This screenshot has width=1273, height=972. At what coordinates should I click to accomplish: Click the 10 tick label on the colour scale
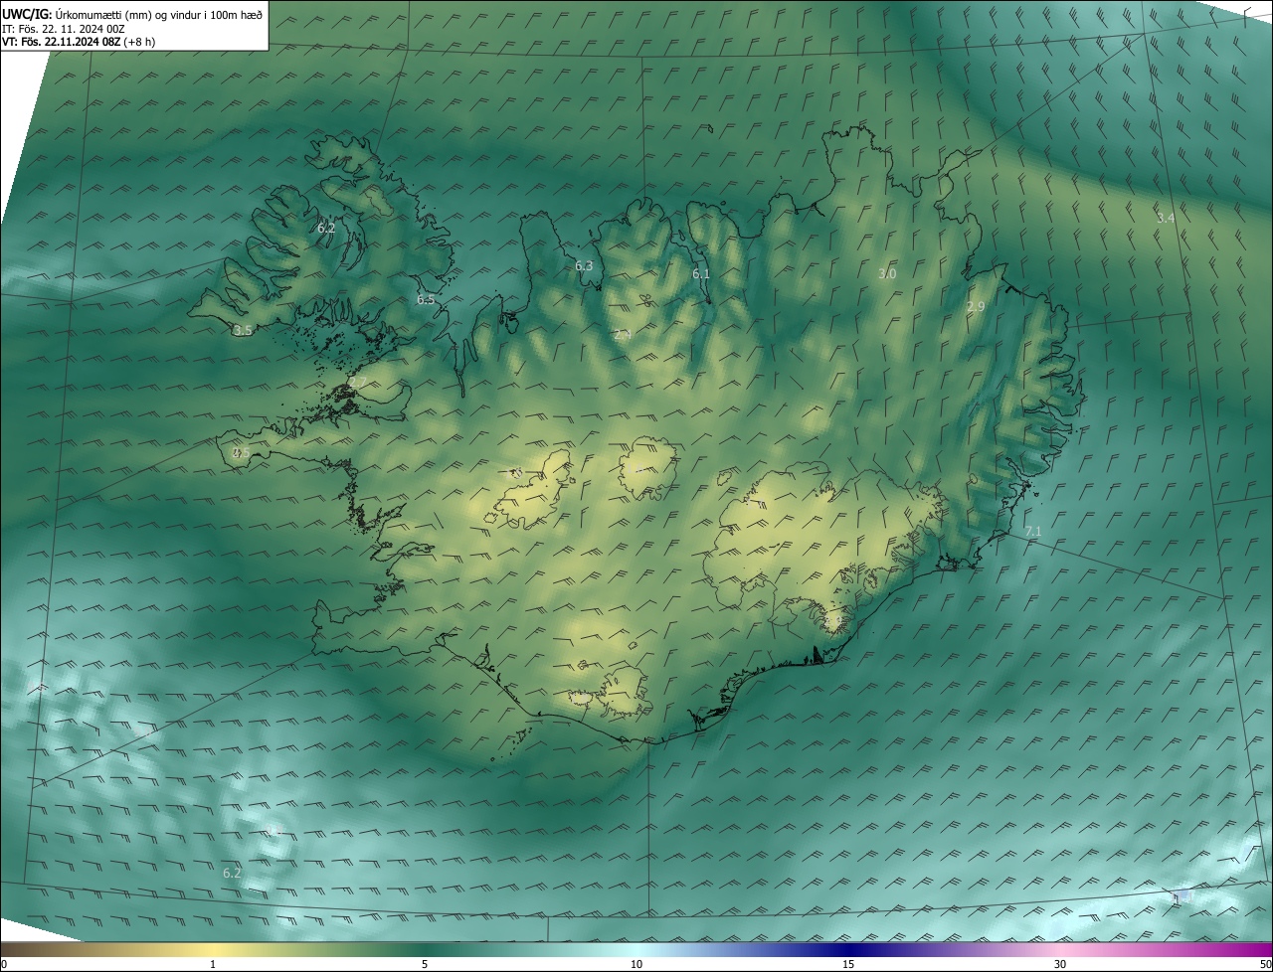click(636, 964)
